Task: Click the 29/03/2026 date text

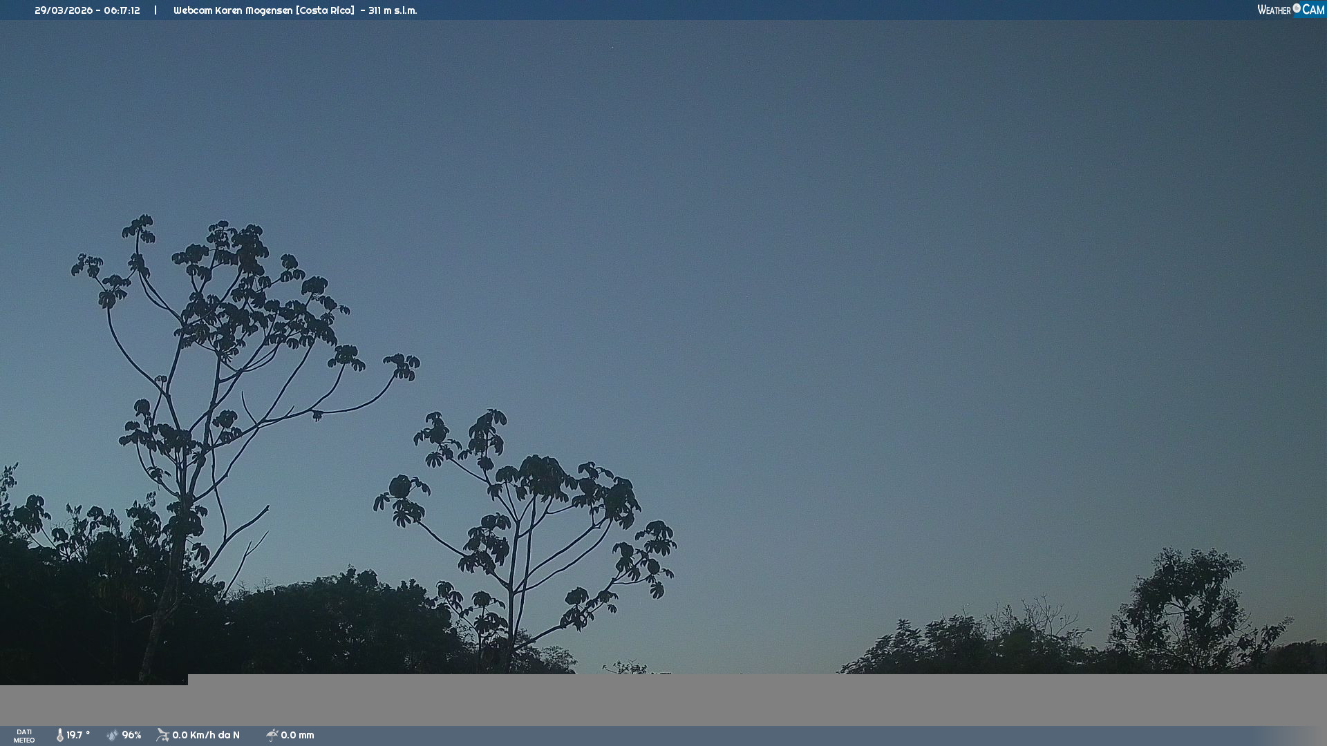Action: [x=63, y=10]
